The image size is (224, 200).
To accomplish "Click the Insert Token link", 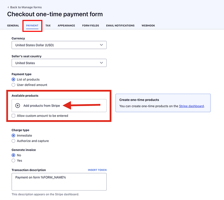I will (97, 170).
